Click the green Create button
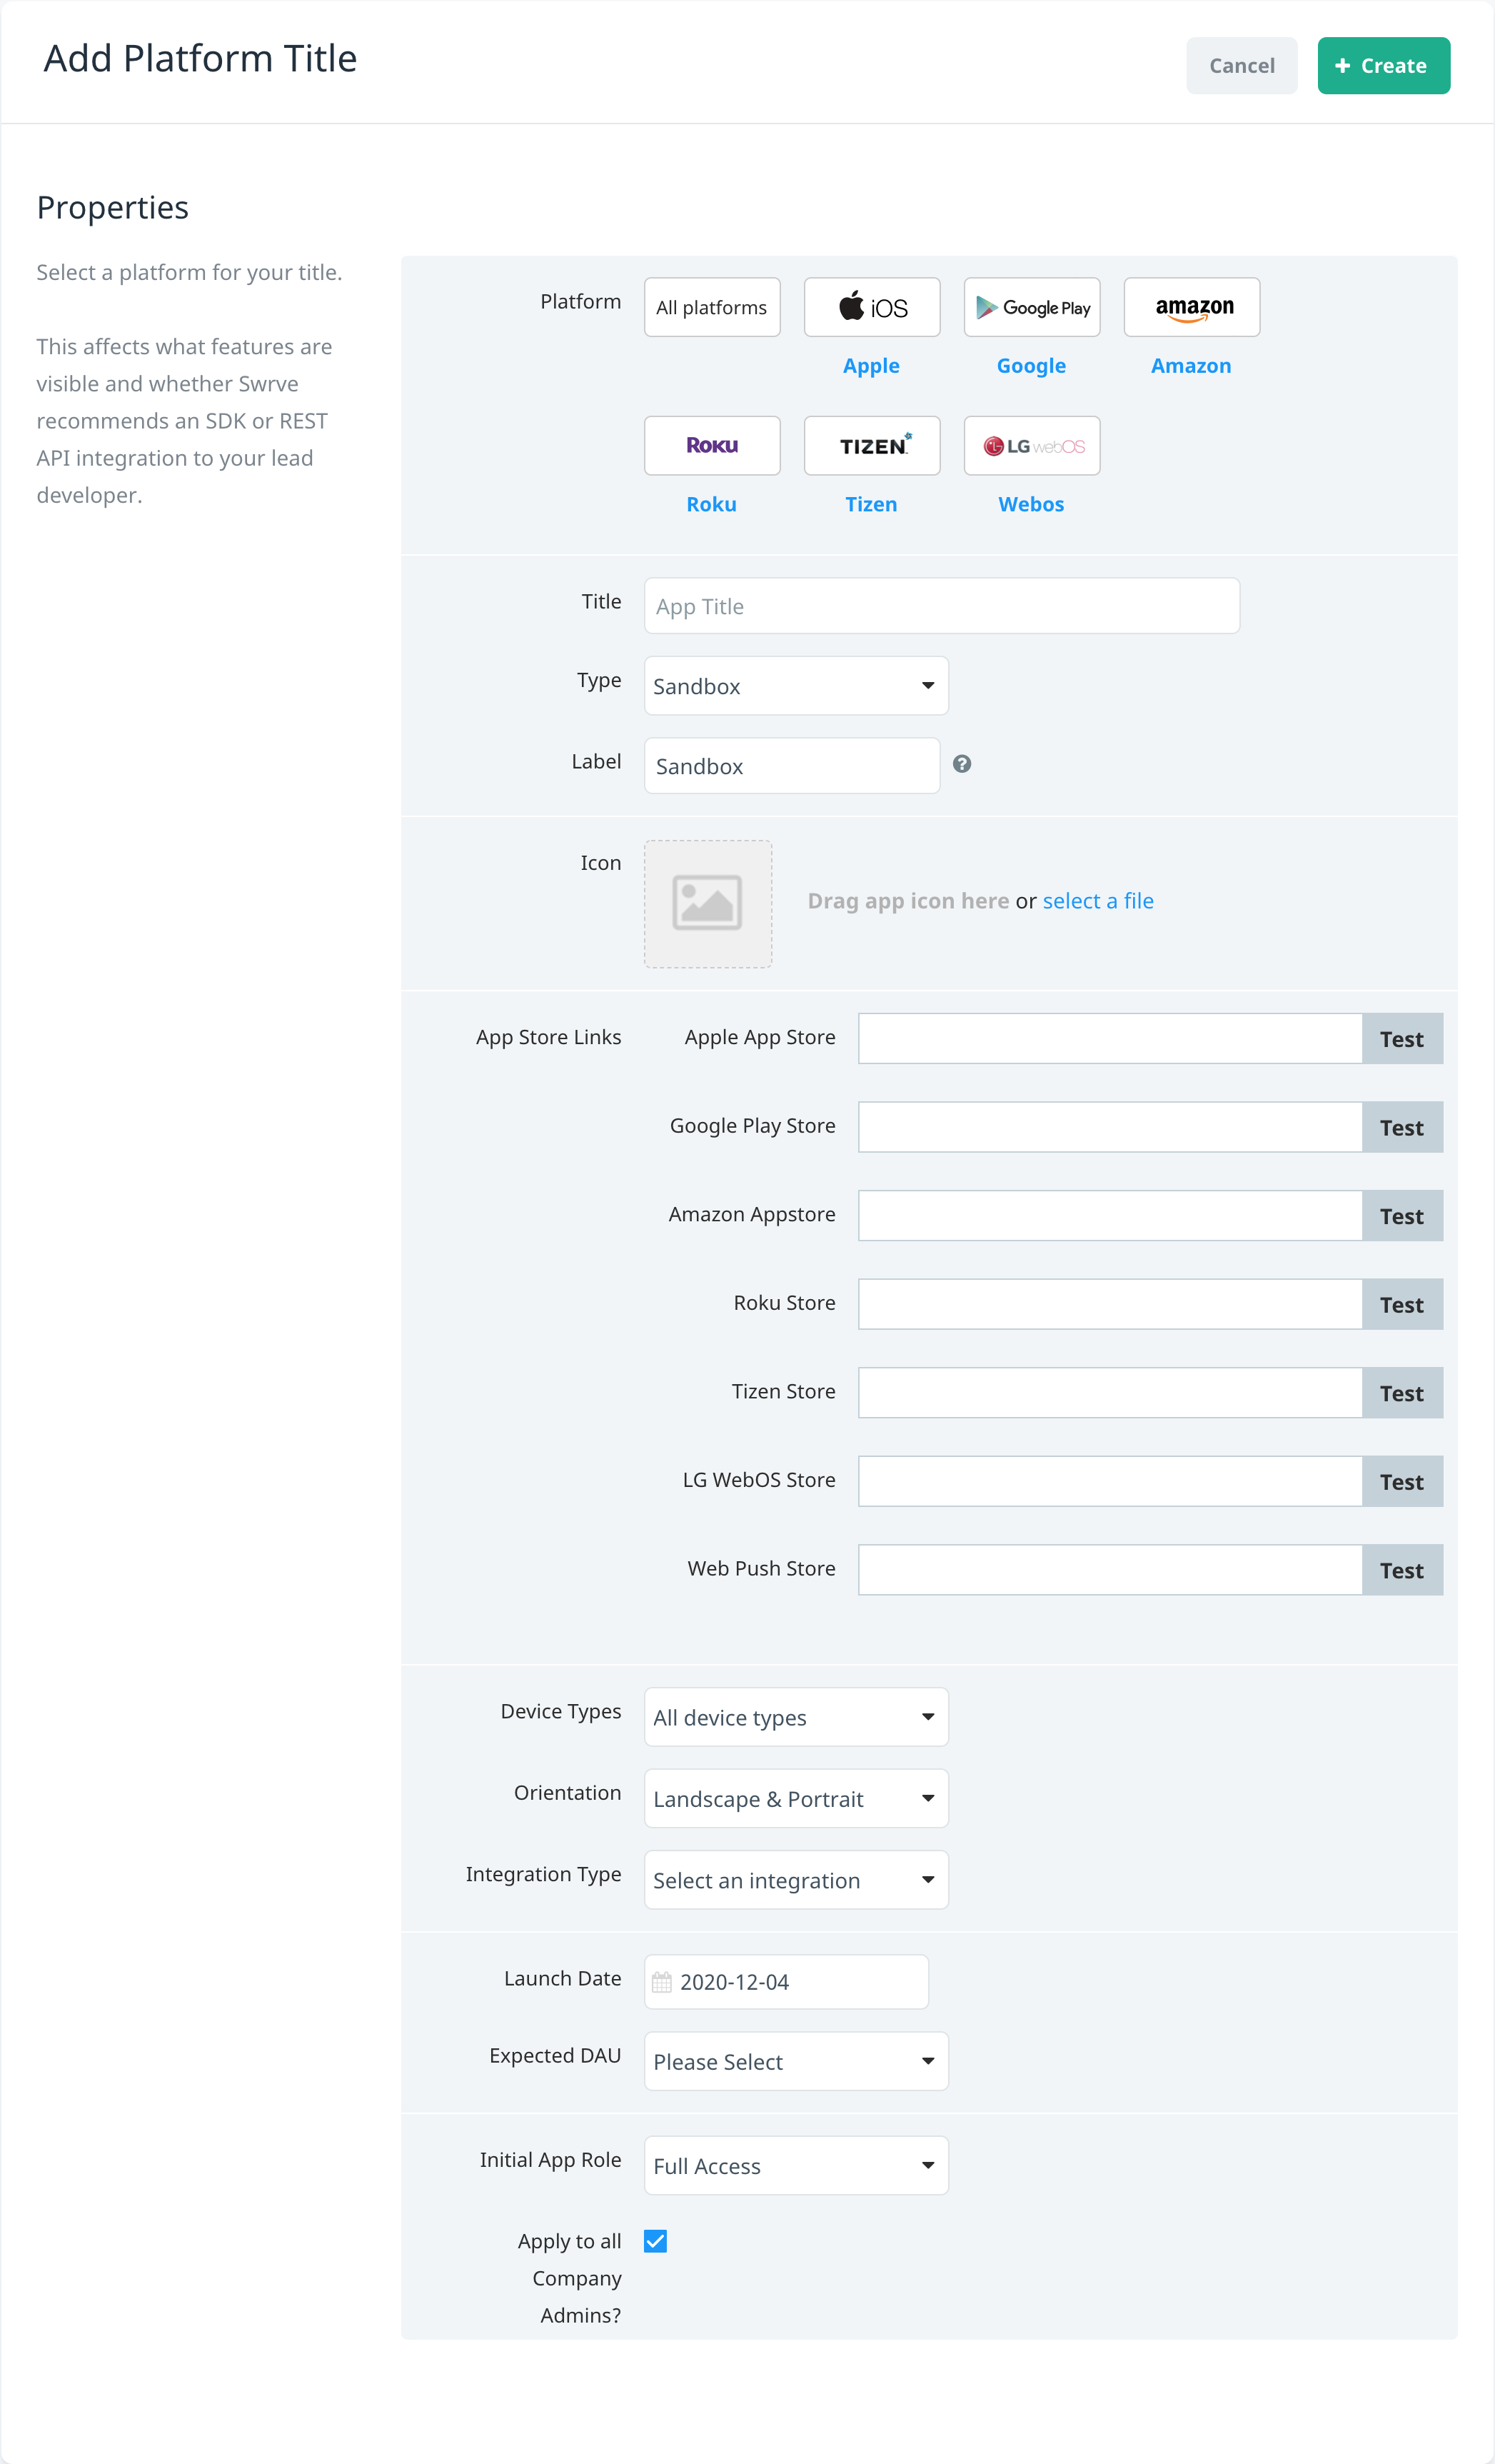Image resolution: width=1495 pixels, height=2464 pixels. pyautogui.click(x=1383, y=66)
